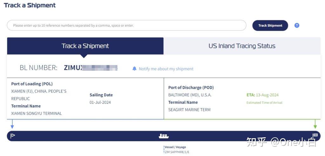Click the sailing date 01-Jul-2024
Viewport: 325px width, 156px height.
[100, 102]
